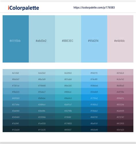Click the iColorpalette logo
The width and height of the screenshot is (136, 144).
(x=24, y=8)
